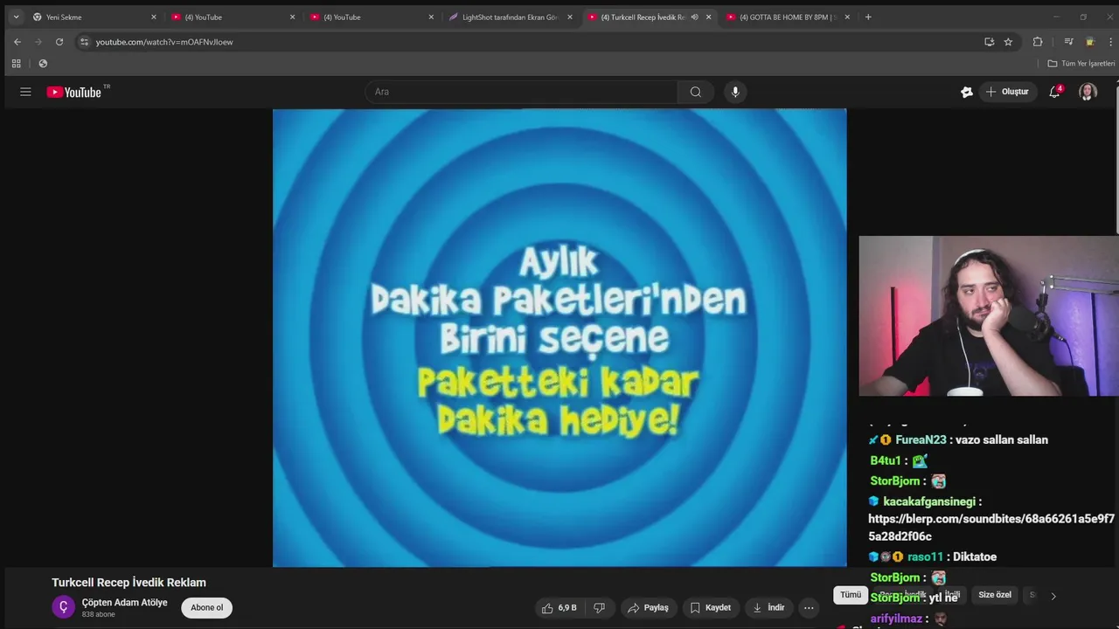Click FureaN23 username in chat
Screen dimensions: 1119x629
tap(921, 440)
